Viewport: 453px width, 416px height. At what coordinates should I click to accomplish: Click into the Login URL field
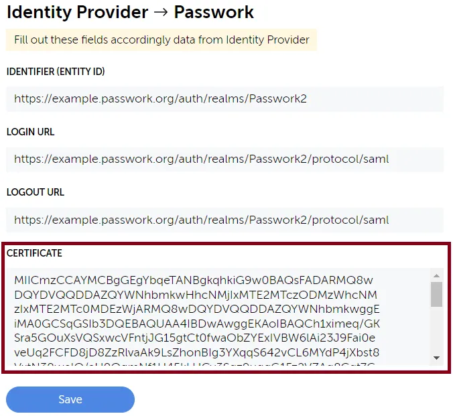click(224, 159)
